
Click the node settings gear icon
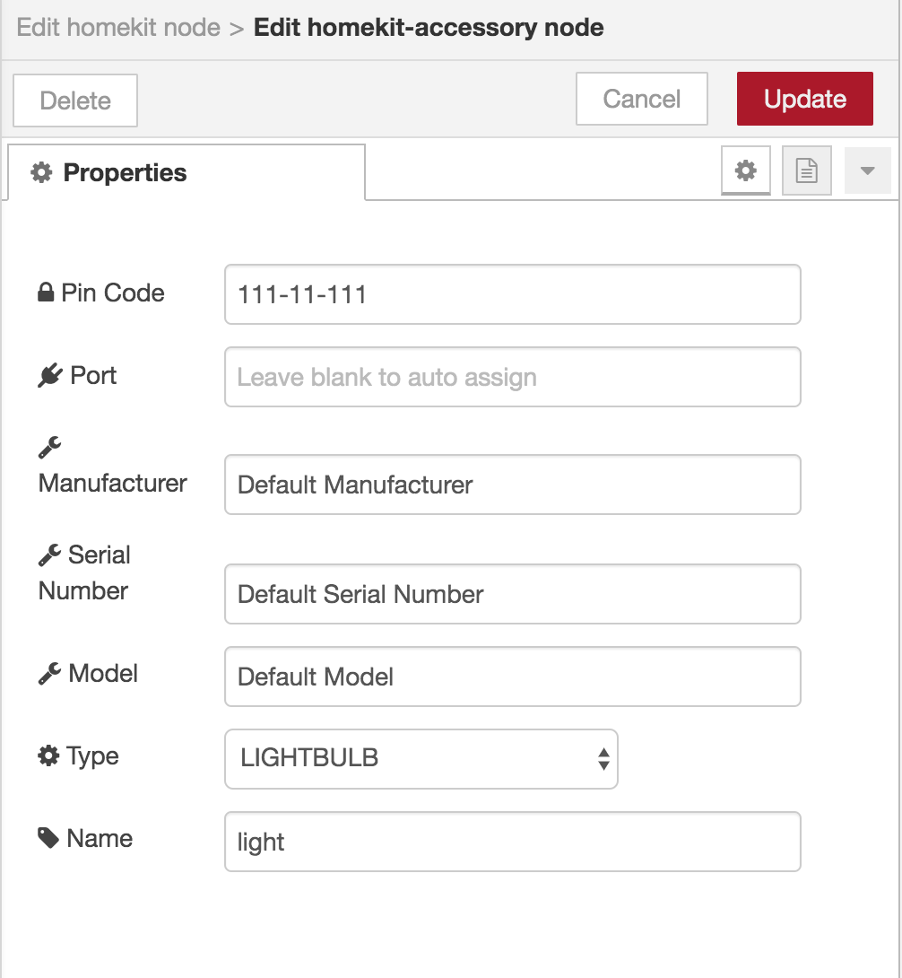(746, 170)
